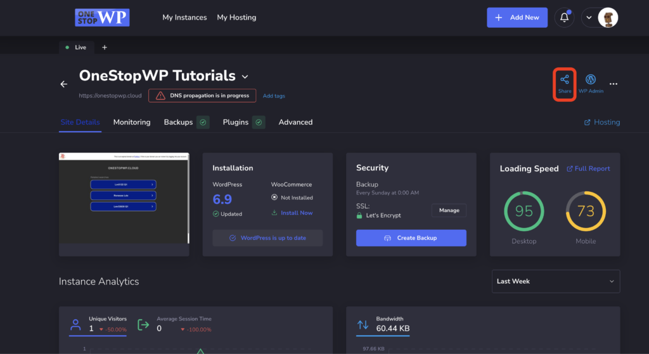Click the Instance Analytics heading

pyautogui.click(x=99, y=282)
